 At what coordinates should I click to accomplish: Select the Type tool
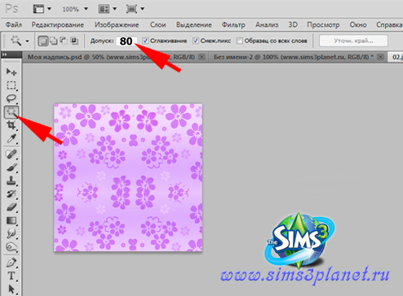click(x=11, y=276)
